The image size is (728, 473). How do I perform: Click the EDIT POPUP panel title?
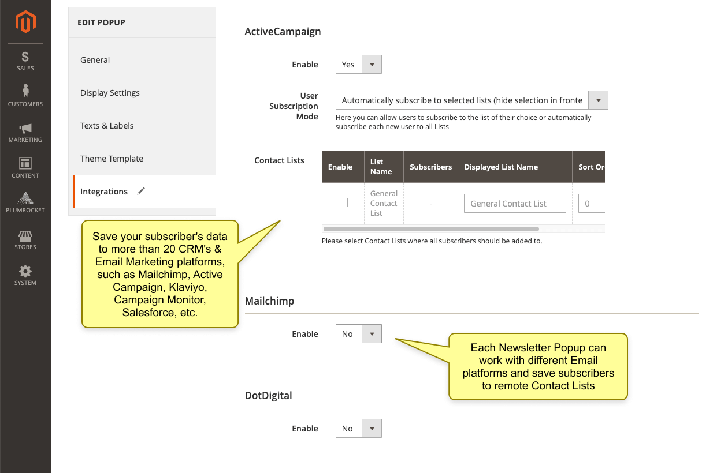(x=101, y=22)
